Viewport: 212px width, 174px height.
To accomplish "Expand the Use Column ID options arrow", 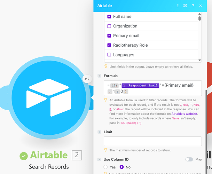I will tap(99, 159).
